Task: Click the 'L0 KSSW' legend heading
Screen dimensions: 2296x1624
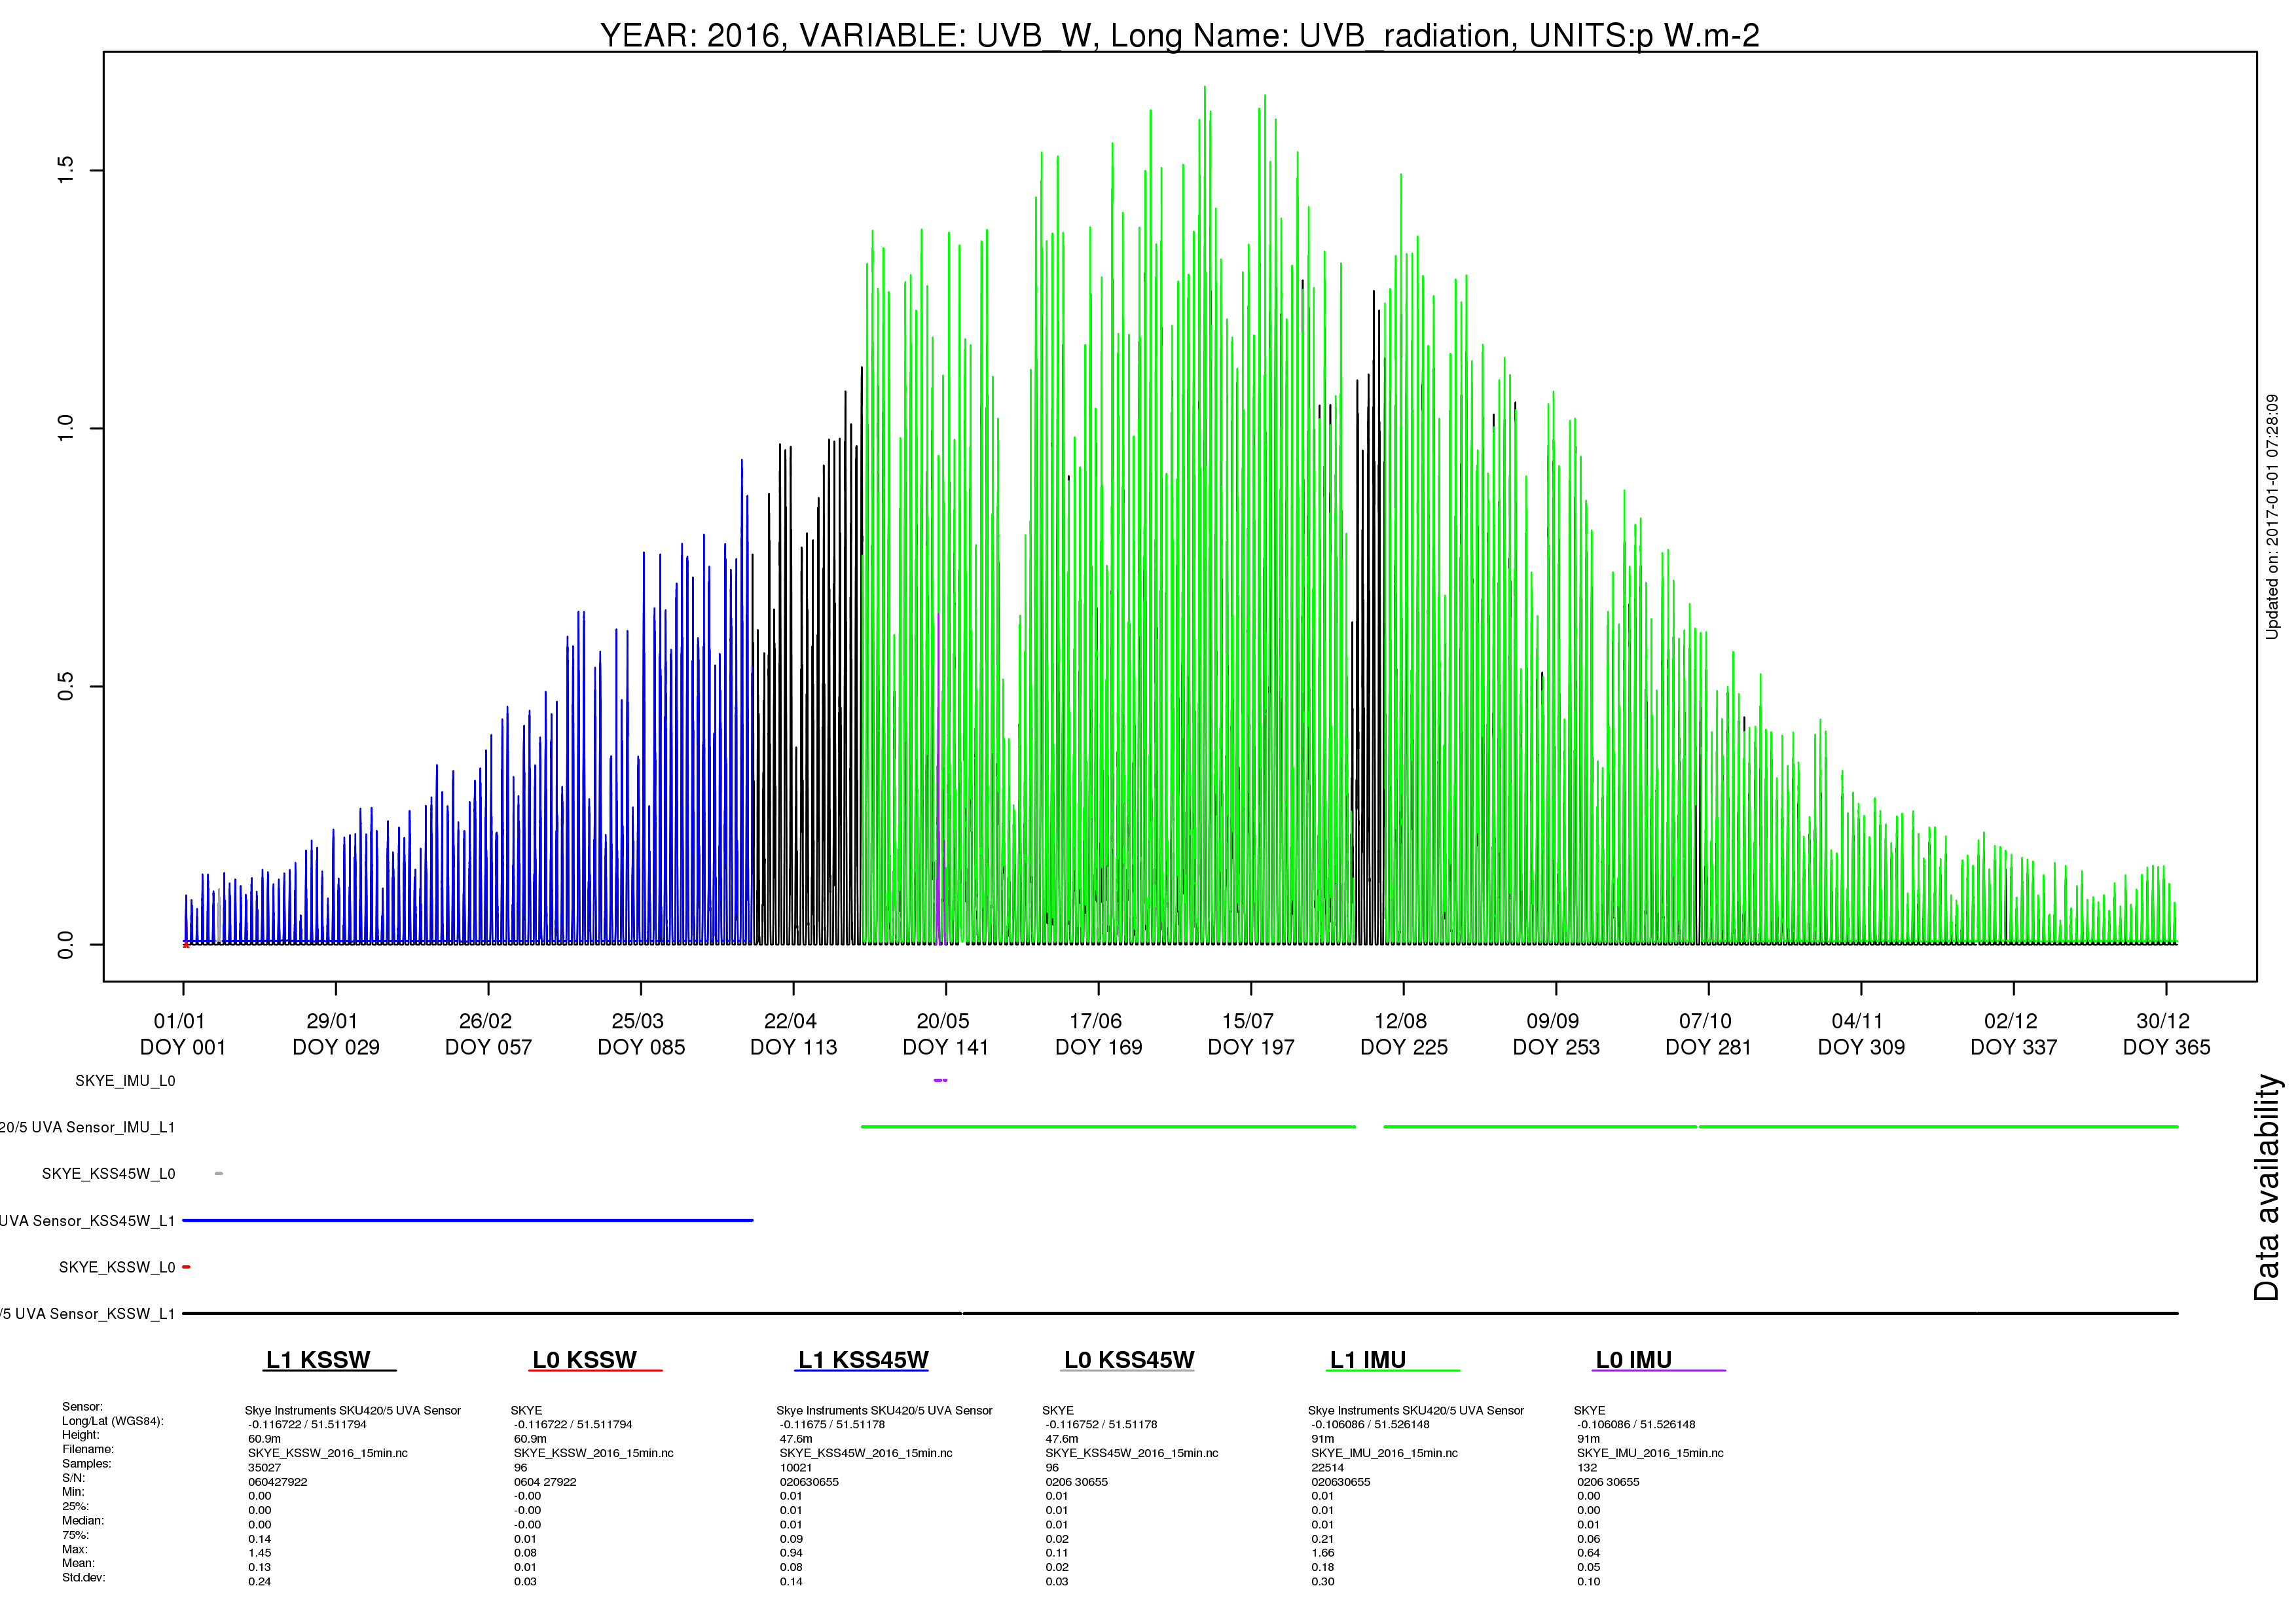Action: click(584, 1360)
